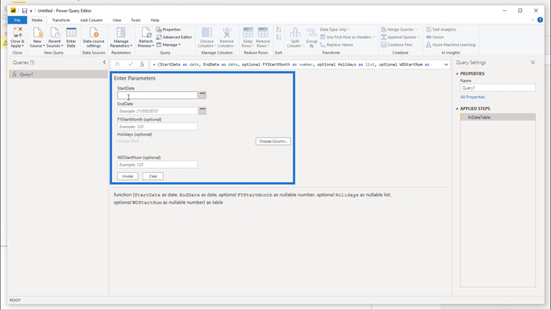Click the Split Column icon
Viewport: 551px width, 310px height.
pyautogui.click(x=295, y=33)
